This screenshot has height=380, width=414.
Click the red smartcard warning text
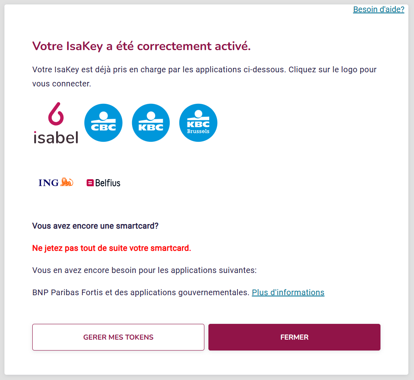point(112,248)
